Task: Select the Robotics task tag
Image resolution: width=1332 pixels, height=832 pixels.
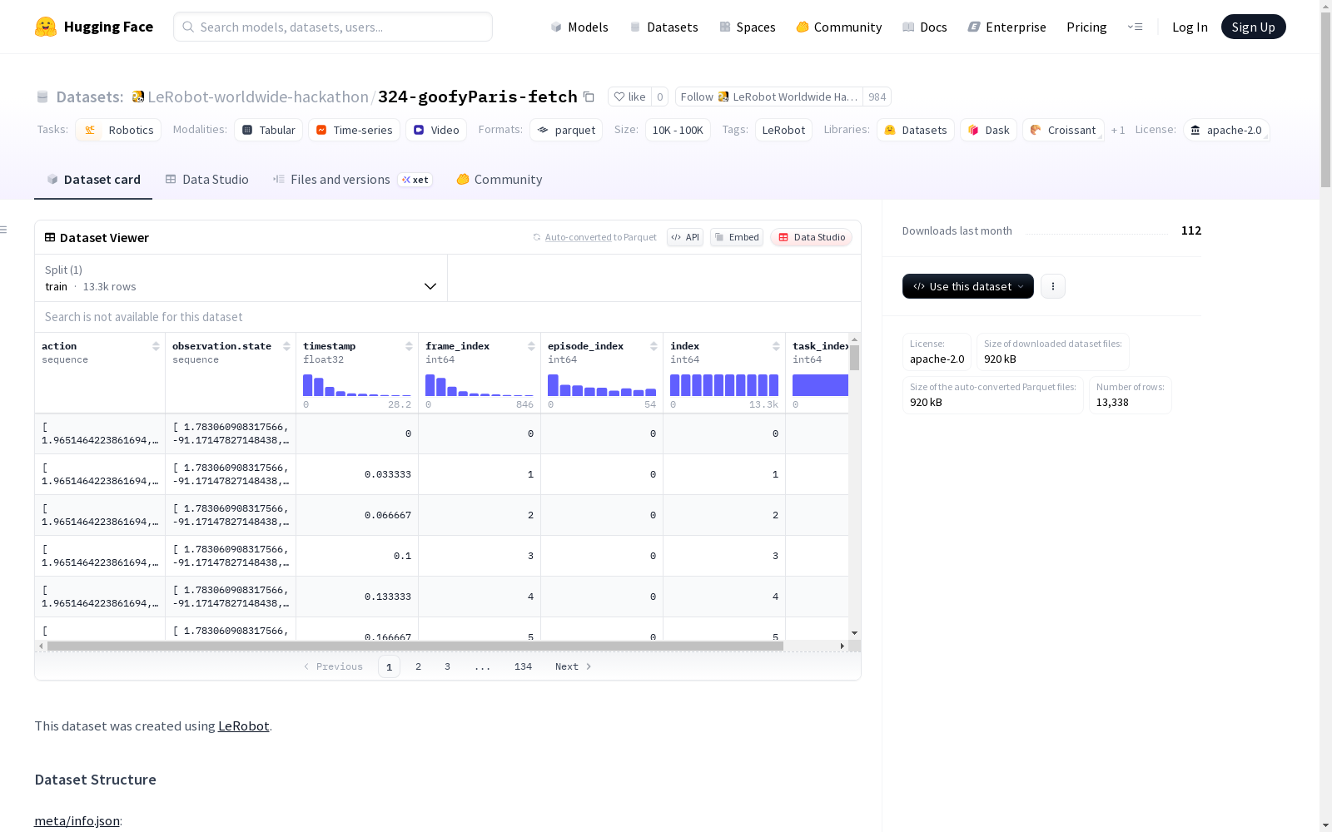Action: pos(118,130)
